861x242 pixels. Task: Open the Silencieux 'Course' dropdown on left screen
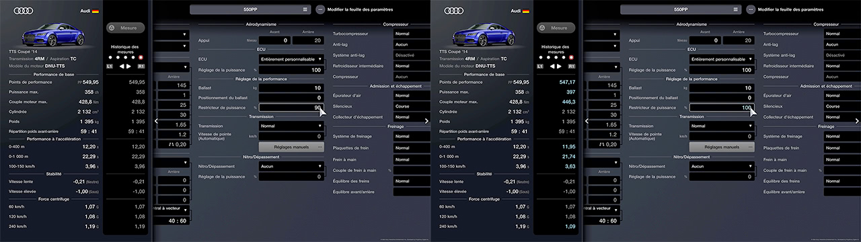pyautogui.click(x=412, y=106)
